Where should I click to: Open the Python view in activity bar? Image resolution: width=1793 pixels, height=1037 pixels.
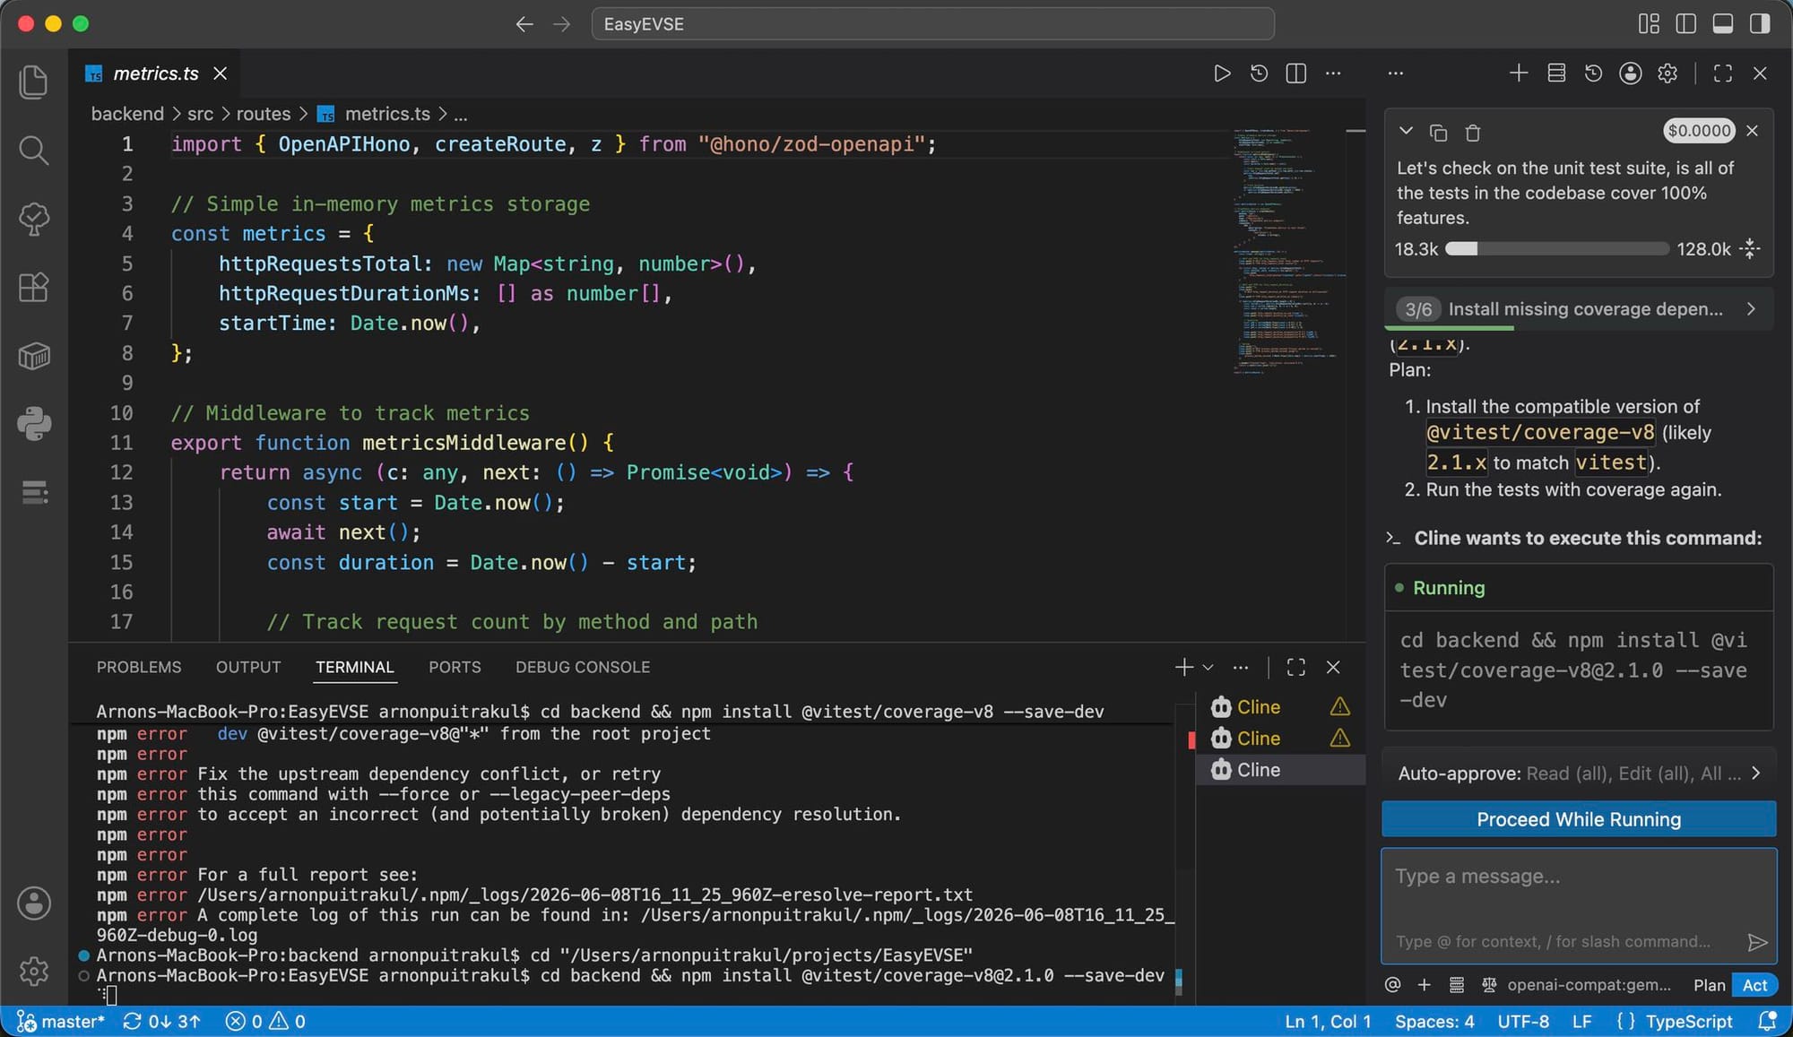[33, 424]
